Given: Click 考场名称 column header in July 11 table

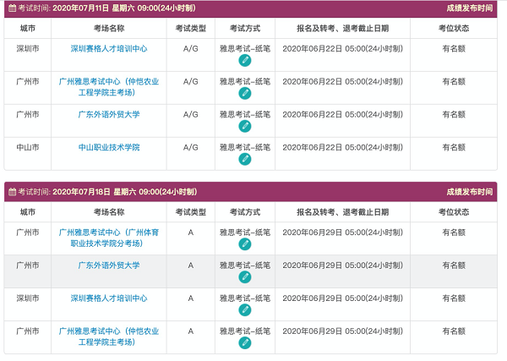Looking at the screenshot, I should pyautogui.click(x=109, y=29).
